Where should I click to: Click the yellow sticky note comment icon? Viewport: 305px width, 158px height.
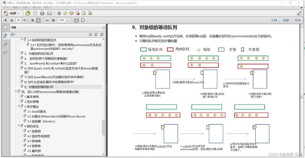click(x=65, y=13)
